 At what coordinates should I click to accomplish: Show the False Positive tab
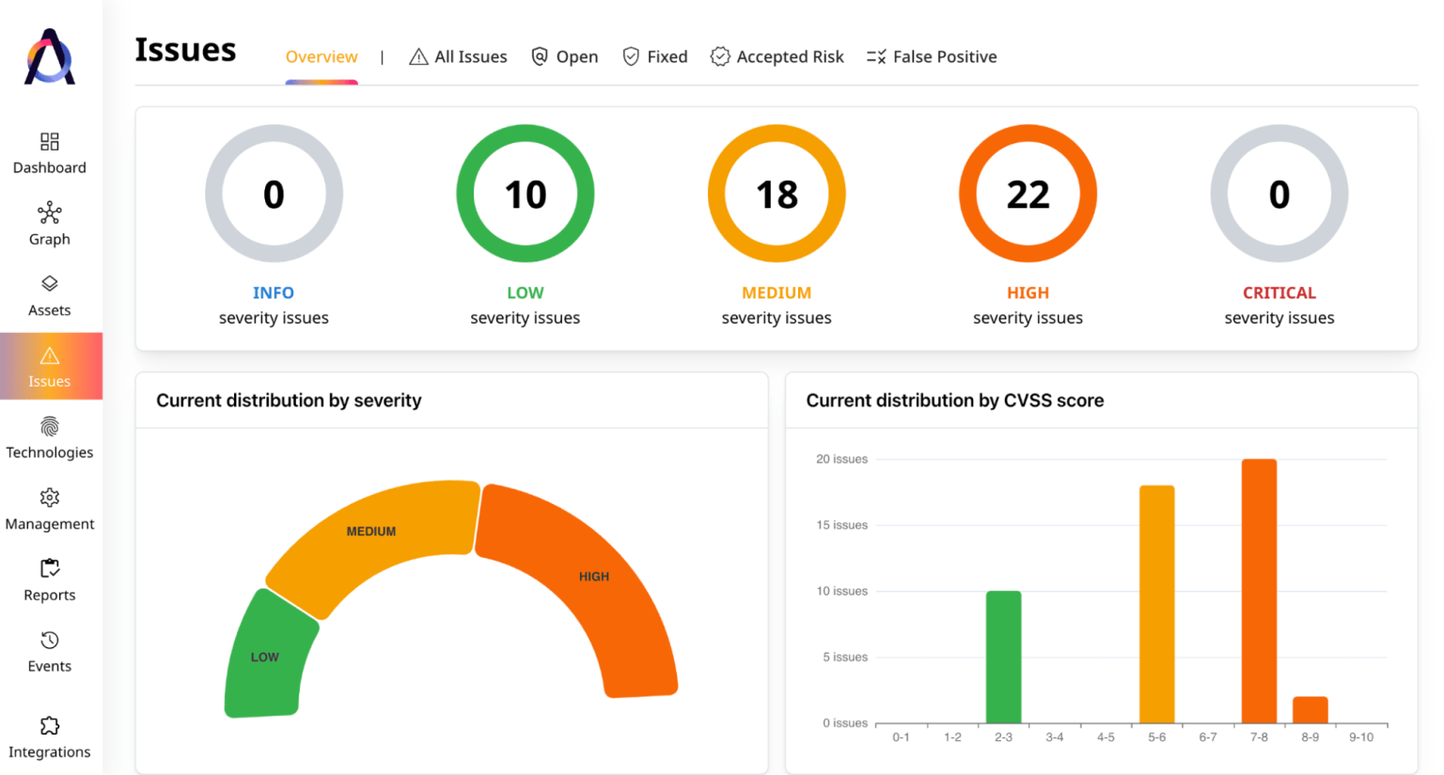click(x=932, y=57)
